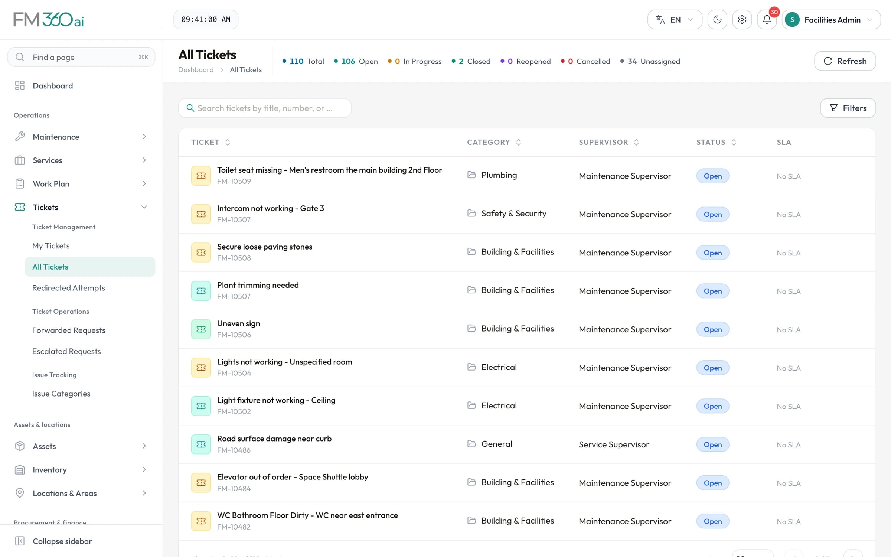
Task: Click Dashboard breadcrumb link
Action: point(196,70)
